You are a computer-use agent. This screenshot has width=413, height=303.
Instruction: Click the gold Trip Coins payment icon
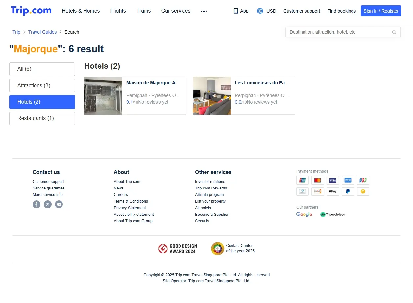(363, 191)
